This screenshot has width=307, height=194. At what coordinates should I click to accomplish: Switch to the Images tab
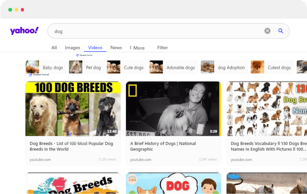point(72,48)
